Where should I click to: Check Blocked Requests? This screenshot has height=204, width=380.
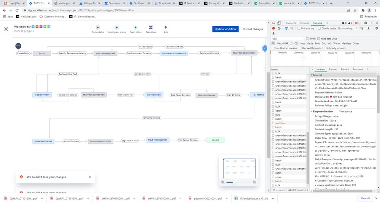coord(300,48)
